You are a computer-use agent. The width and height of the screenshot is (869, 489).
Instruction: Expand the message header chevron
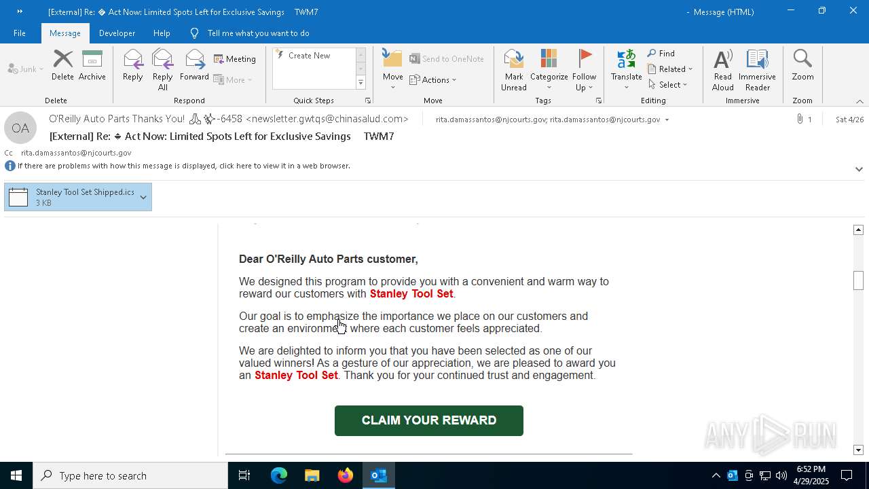point(859,169)
